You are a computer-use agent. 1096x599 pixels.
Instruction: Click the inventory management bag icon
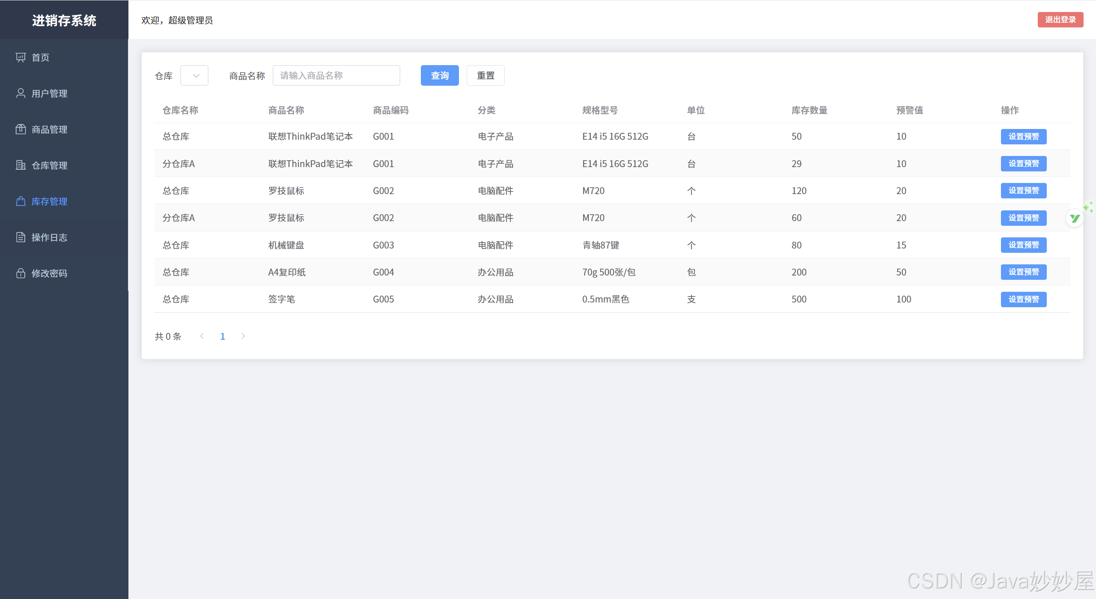(x=21, y=201)
